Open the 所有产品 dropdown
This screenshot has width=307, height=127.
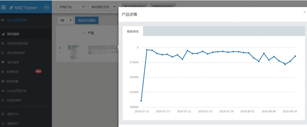[71, 7]
